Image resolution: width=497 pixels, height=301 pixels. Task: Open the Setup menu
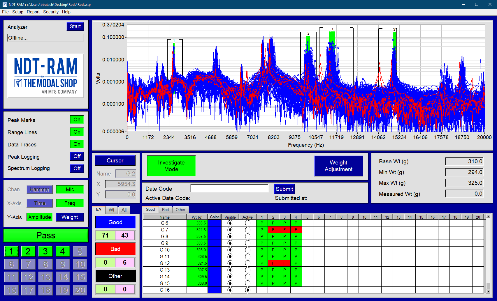(18, 12)
